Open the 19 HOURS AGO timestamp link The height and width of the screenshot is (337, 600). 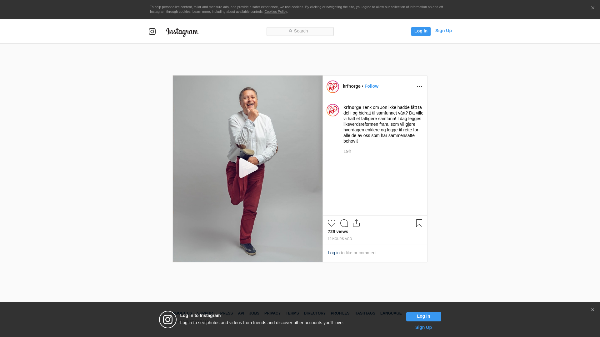(340, 239)
